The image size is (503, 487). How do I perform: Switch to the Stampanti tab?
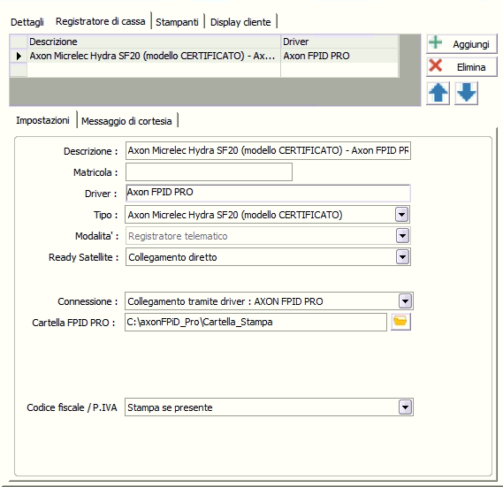177,22
